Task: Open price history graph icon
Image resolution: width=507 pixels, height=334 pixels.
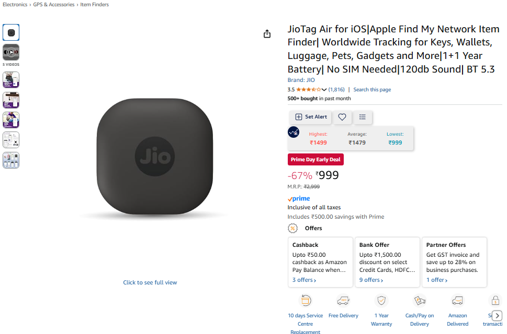Action: click(x=294, y=132)
